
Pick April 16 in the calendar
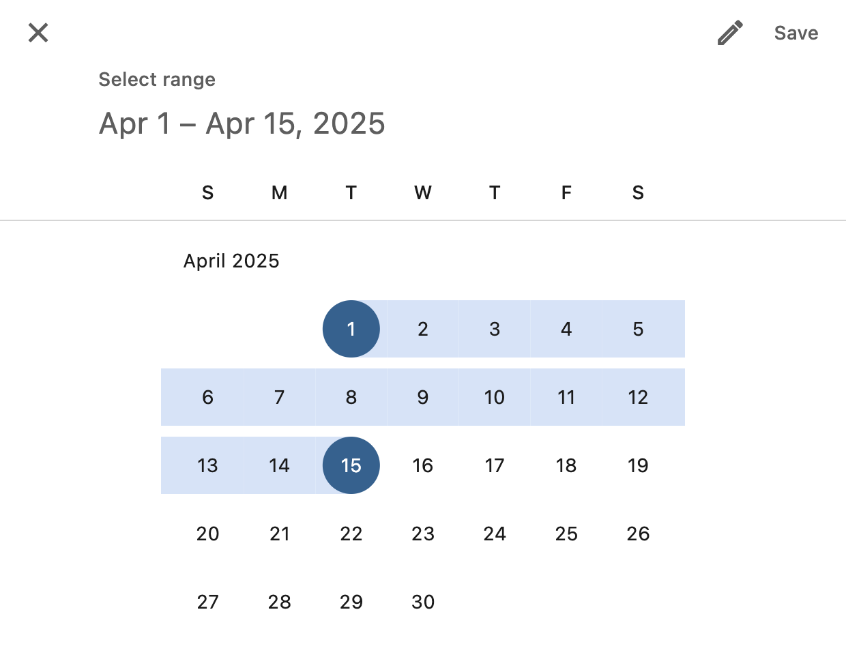[423, 465]
